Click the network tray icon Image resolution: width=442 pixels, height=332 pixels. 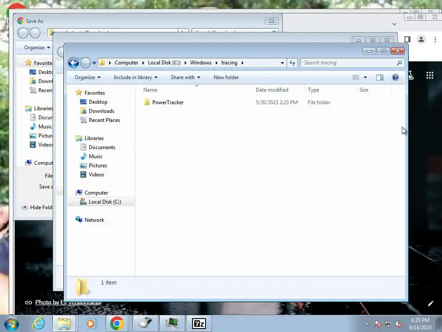click(388, 324)
